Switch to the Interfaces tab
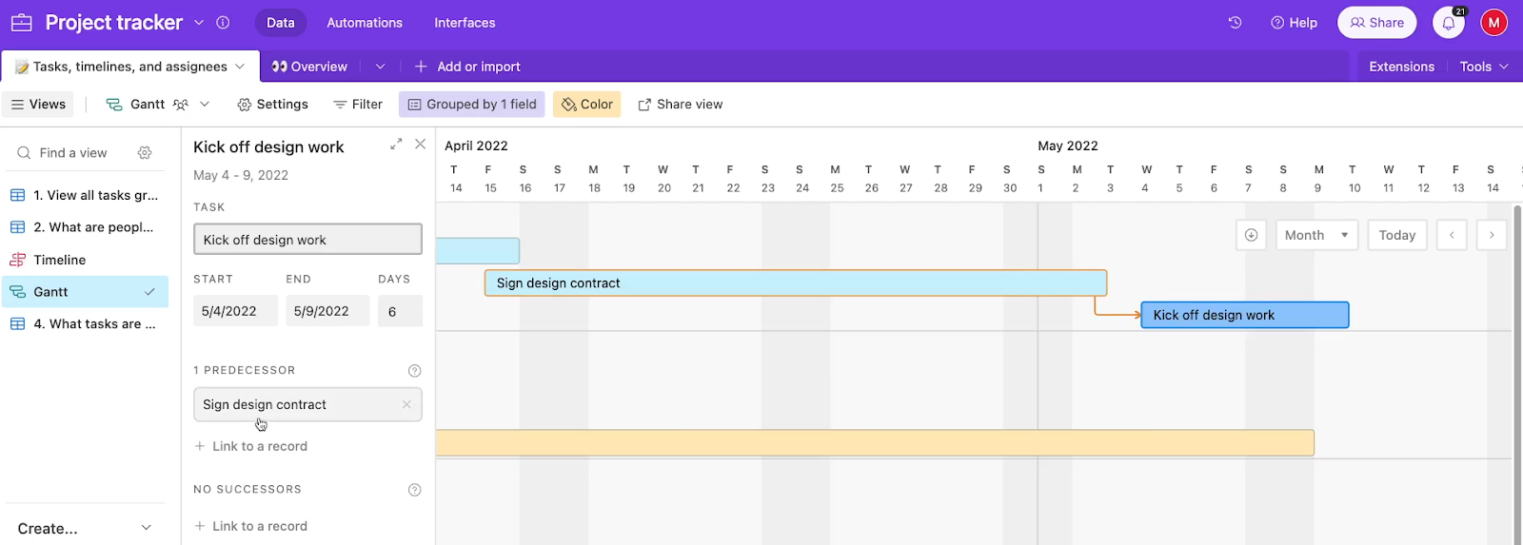This screenshot has height=545, width=1523. click(465, 23)
